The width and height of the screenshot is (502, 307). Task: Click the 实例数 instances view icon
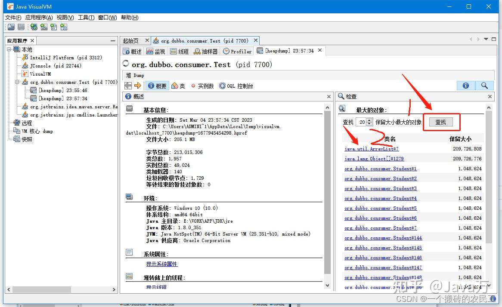pyautogui.click(x=202, y=85)
